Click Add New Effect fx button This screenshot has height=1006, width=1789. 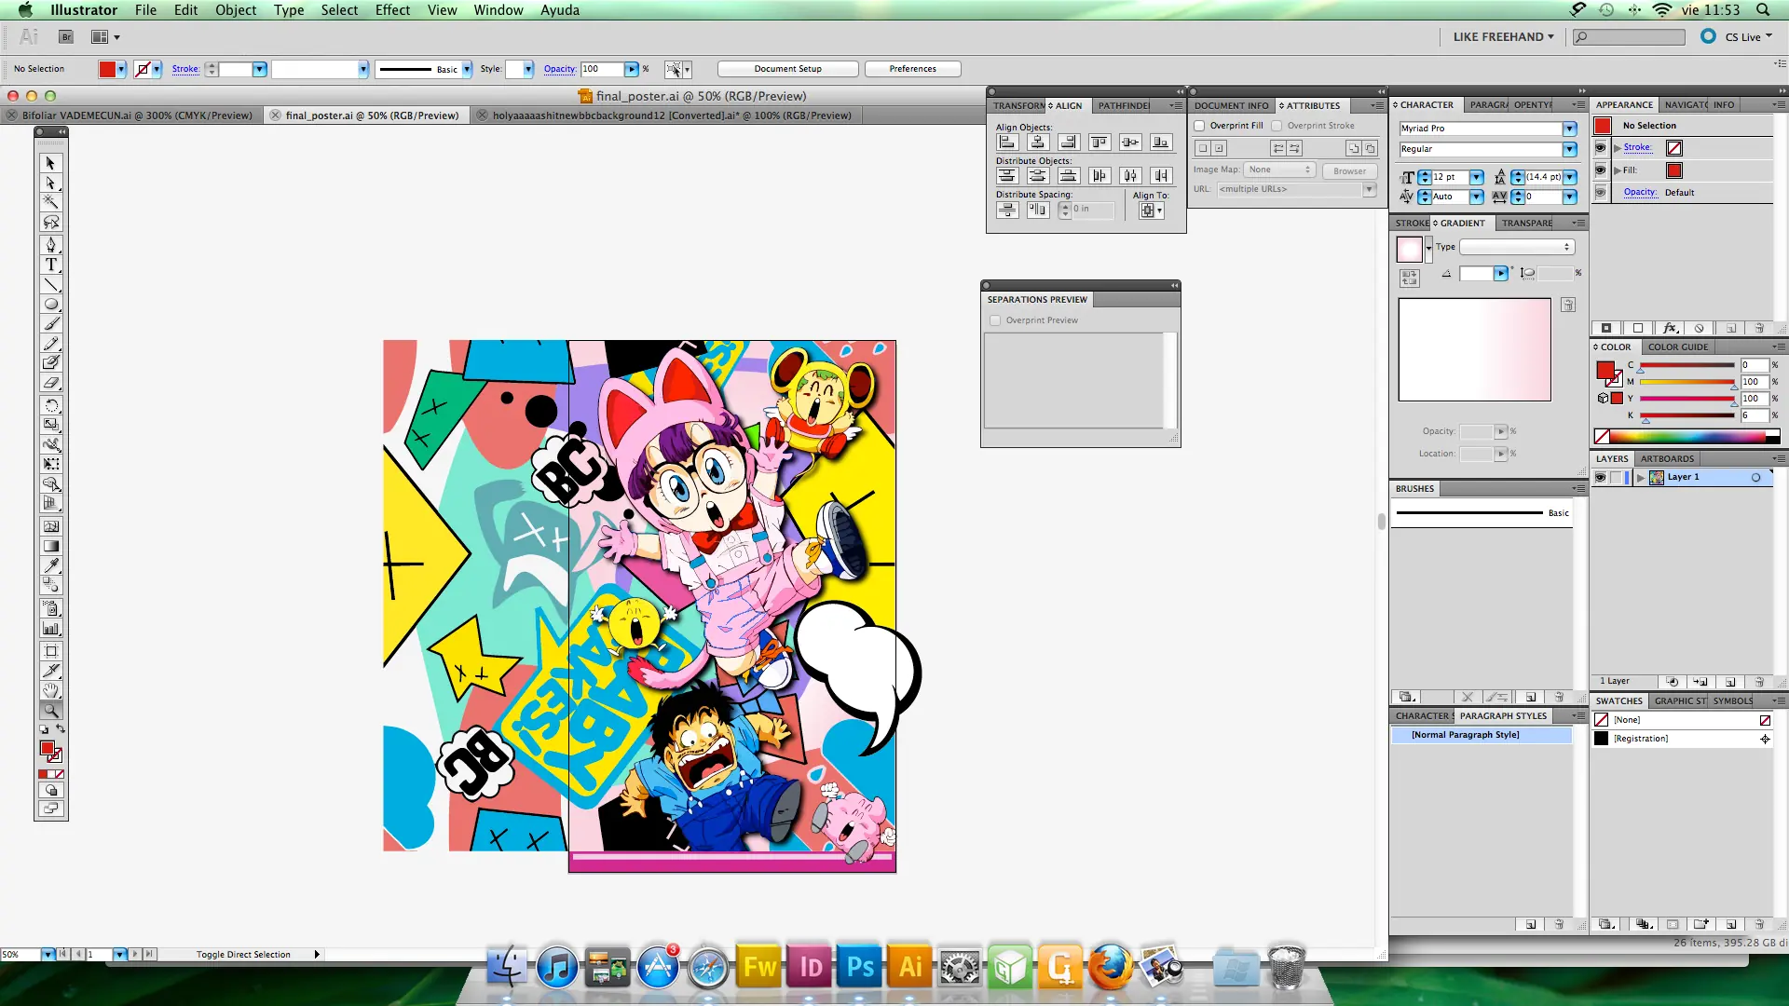[x=1670, y=328]
